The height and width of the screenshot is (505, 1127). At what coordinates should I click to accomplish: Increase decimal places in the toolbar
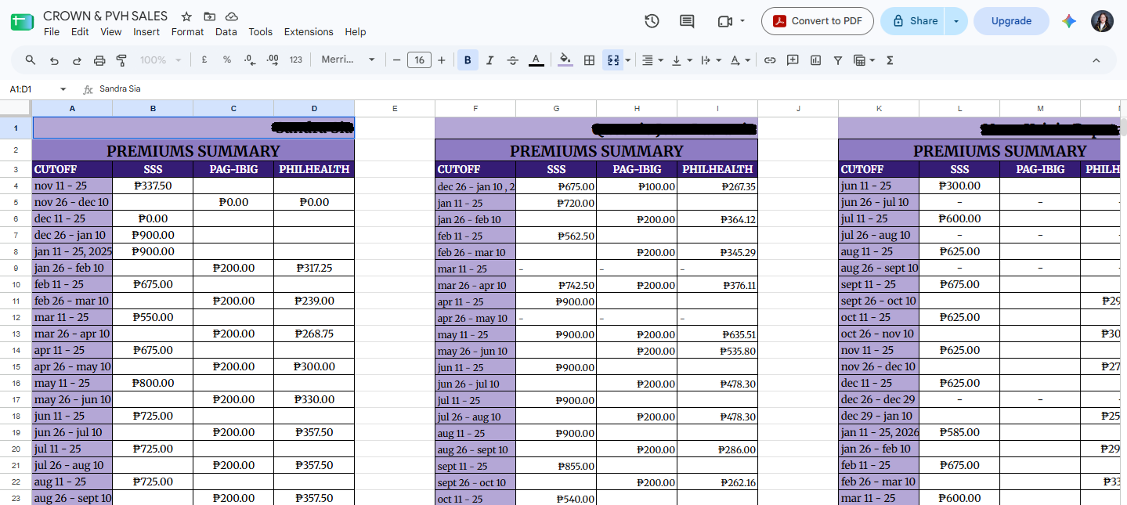273,60
